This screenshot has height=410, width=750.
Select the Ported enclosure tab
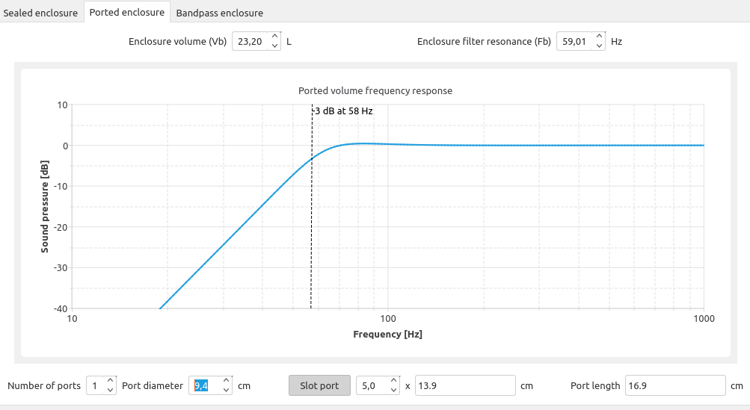127,13
